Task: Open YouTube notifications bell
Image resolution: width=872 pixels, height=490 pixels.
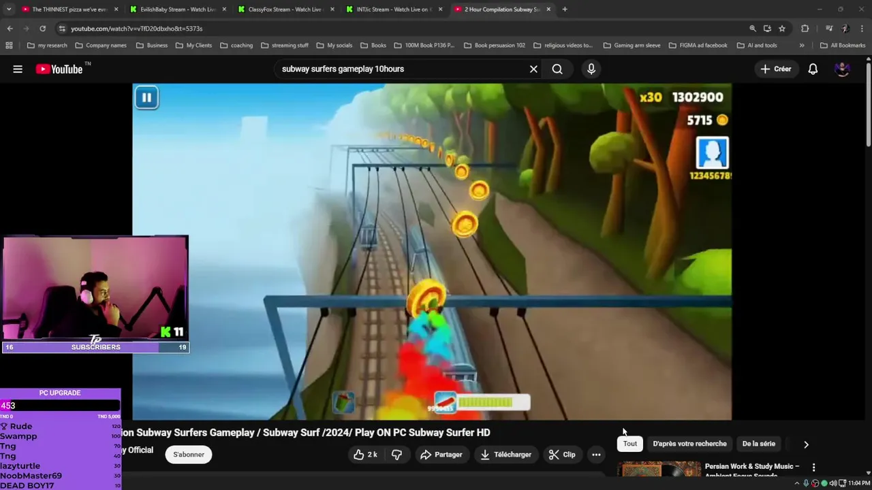Action: 813,69
